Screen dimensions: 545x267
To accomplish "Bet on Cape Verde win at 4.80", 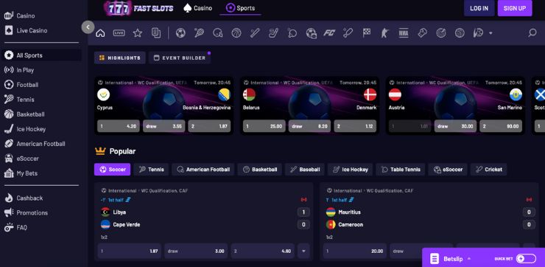I will [262, 251].
